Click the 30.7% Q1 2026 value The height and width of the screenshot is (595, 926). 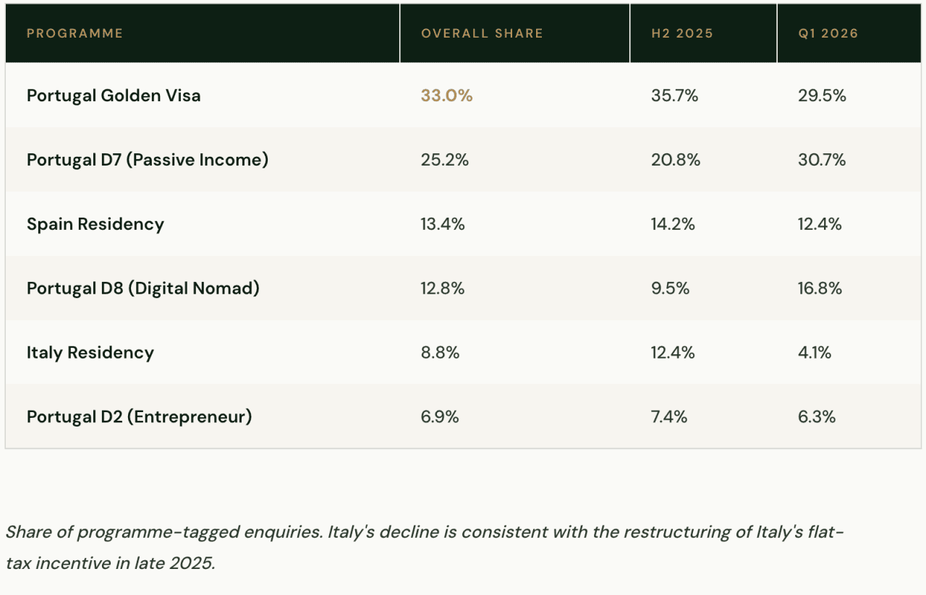pos(822,160)
